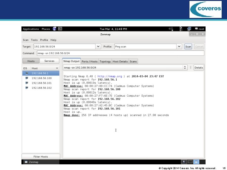The image size is (227, 170).
Task: Open the Places menu
Action: tap(46, 29)
